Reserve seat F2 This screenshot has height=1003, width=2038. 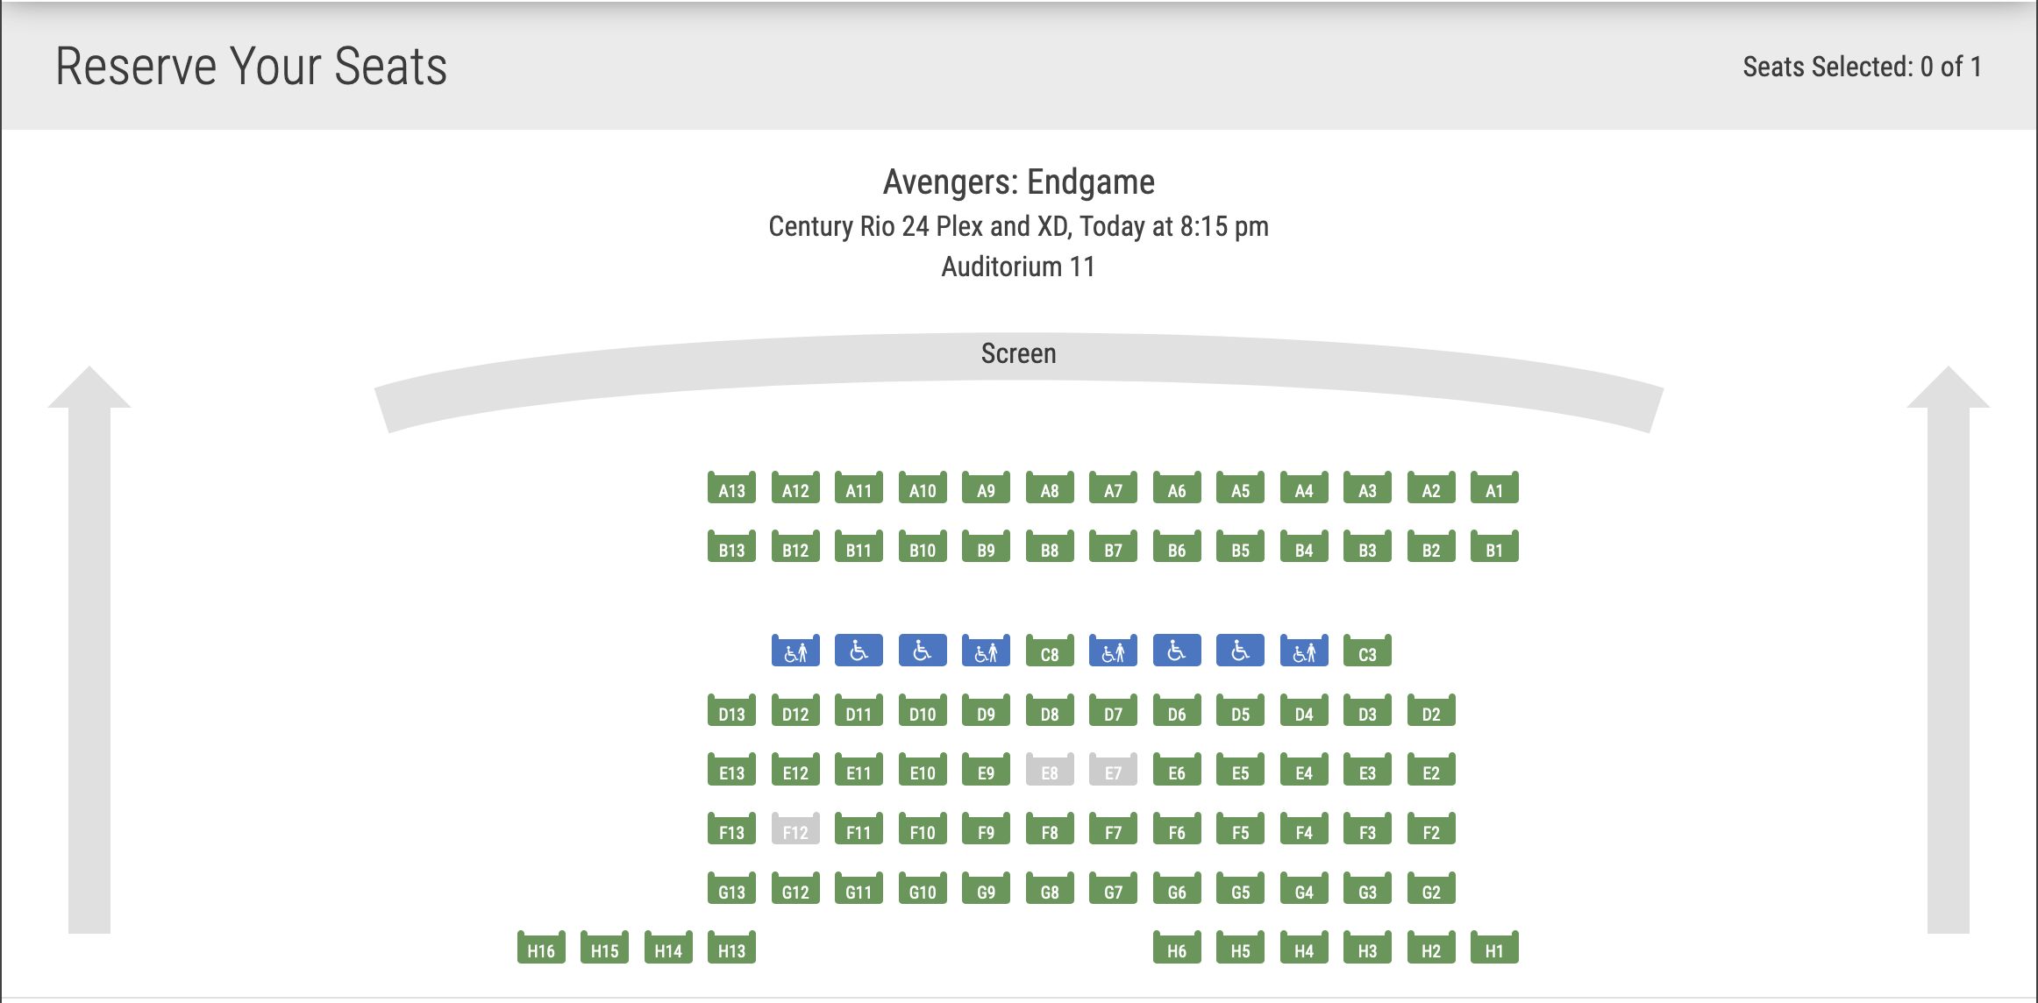(x=1431, y=829)
